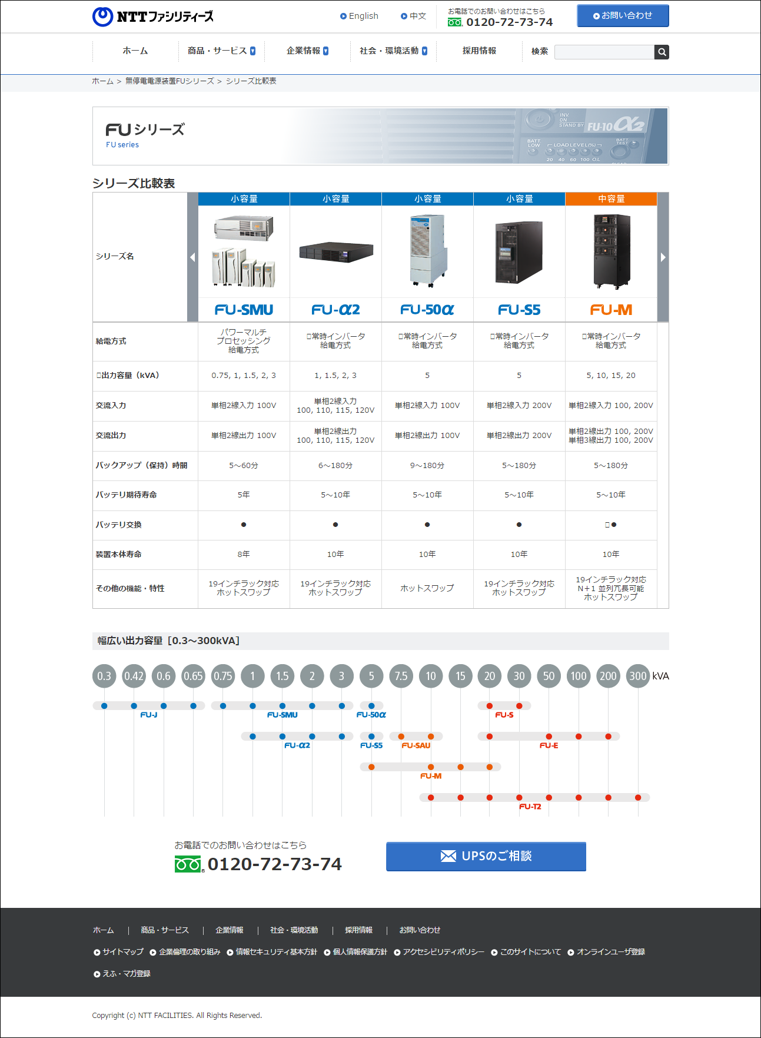The width and height of the screenshot is (761, 1038).
Task: Click the free-dial icon beside header phone number
Action: [x=455, y=22]
